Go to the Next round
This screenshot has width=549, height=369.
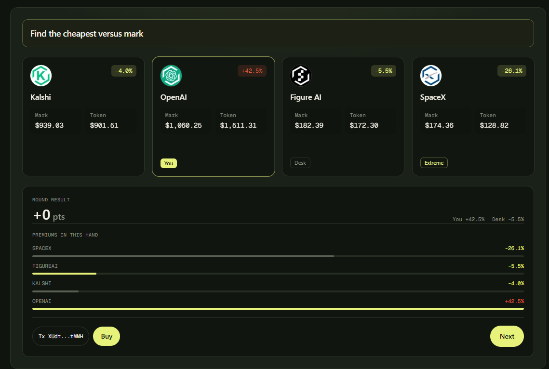tap(507, 336)
